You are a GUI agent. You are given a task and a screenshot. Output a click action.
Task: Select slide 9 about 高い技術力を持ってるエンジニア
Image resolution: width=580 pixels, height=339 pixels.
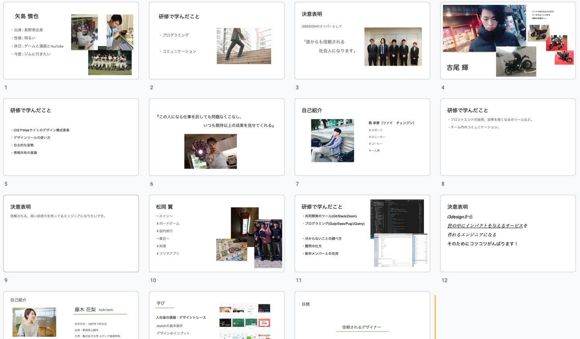(71, 233)
